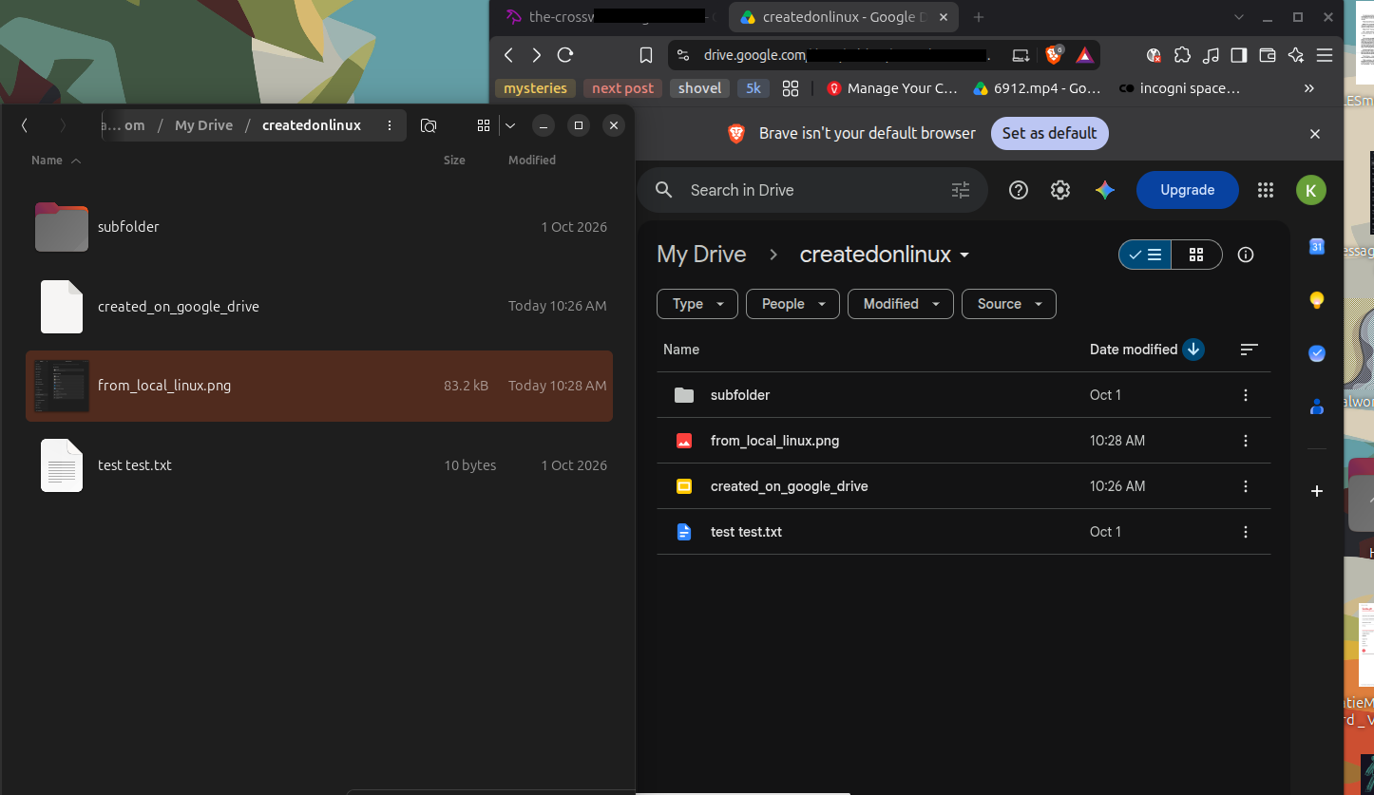This screenshot has height=795, width=1374.
Task: Bookmark this page with the bookmark icon
Action: (x=646, y=55)
